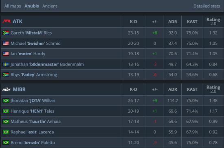Viewport: 224px width, 148px height.
Task: Open Matheus 'Tuurtle' Anhaia player profile
Action: click(x=35, y=122)
